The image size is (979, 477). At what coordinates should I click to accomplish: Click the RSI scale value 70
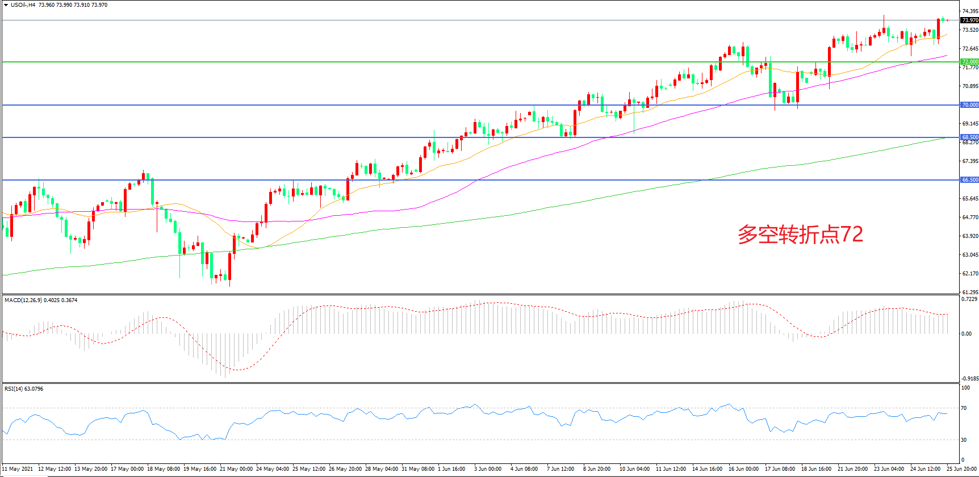pyautogui.click(x=964, y=408)
